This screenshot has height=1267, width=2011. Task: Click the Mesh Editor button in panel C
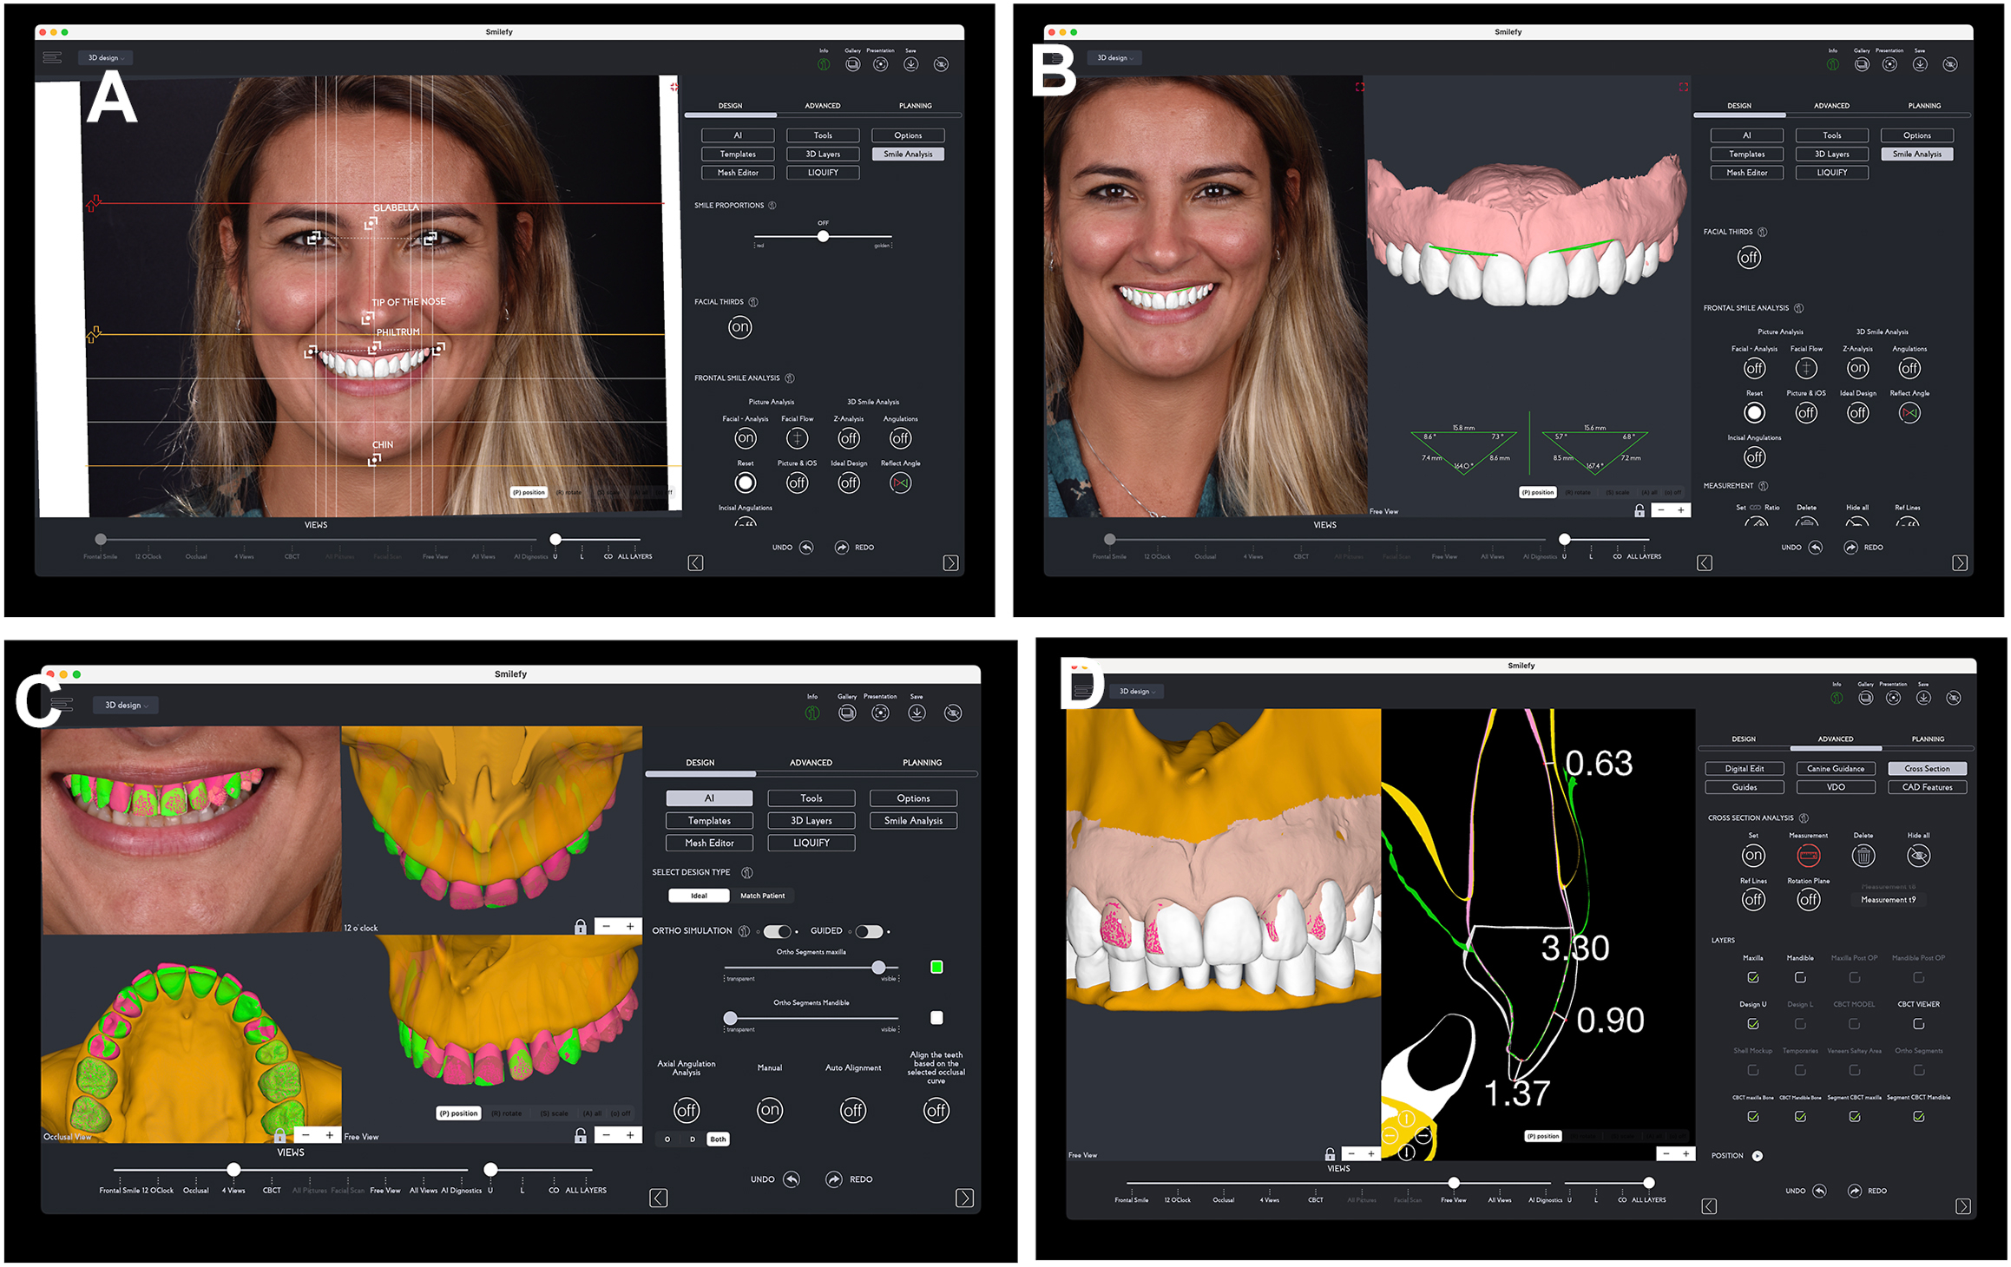[x=709, y=843]
